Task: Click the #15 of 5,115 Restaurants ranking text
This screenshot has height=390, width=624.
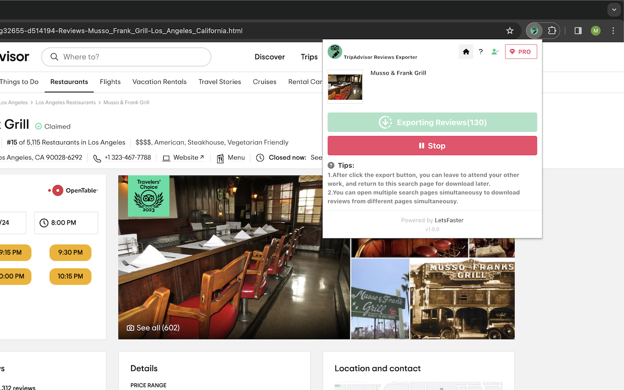Action: [66, 142]
